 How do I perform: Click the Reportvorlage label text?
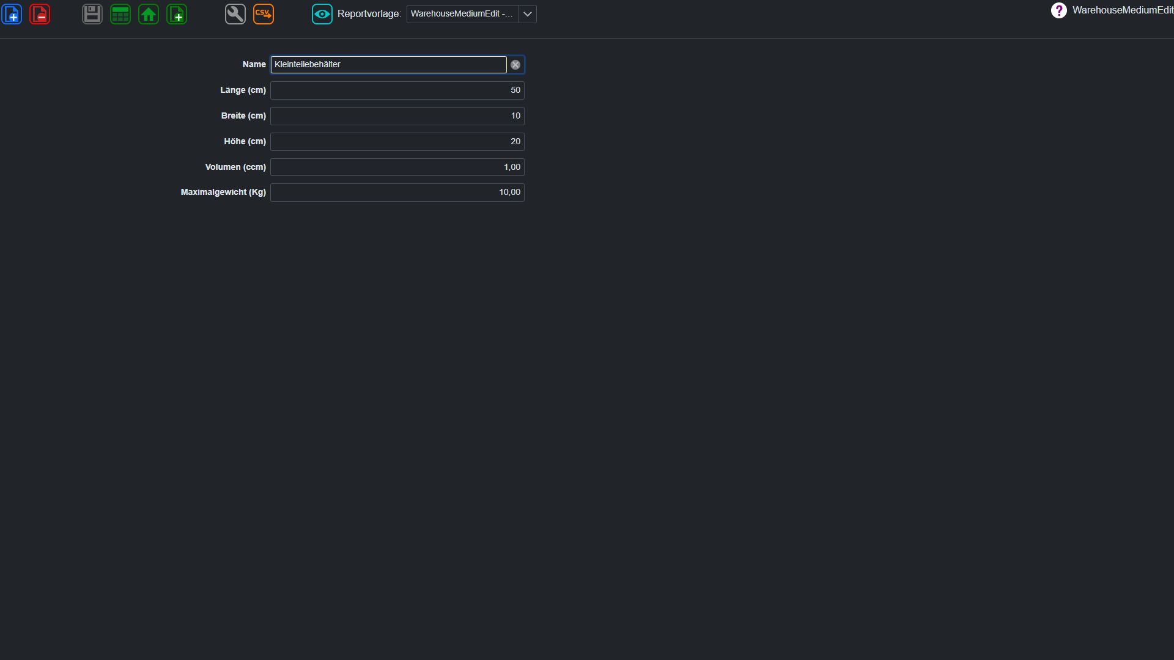(x=369, y=14)
